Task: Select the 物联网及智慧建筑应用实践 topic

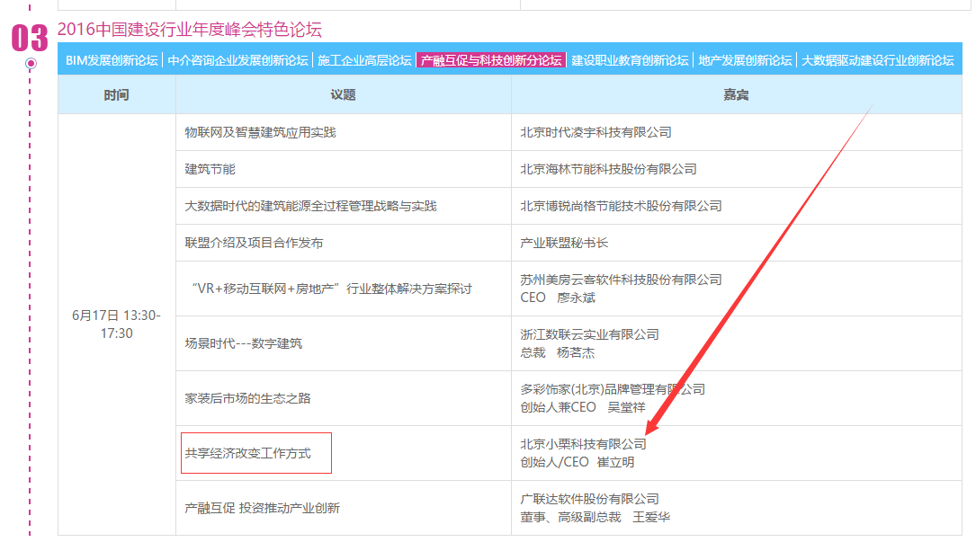Action: [x=260, y=132]
